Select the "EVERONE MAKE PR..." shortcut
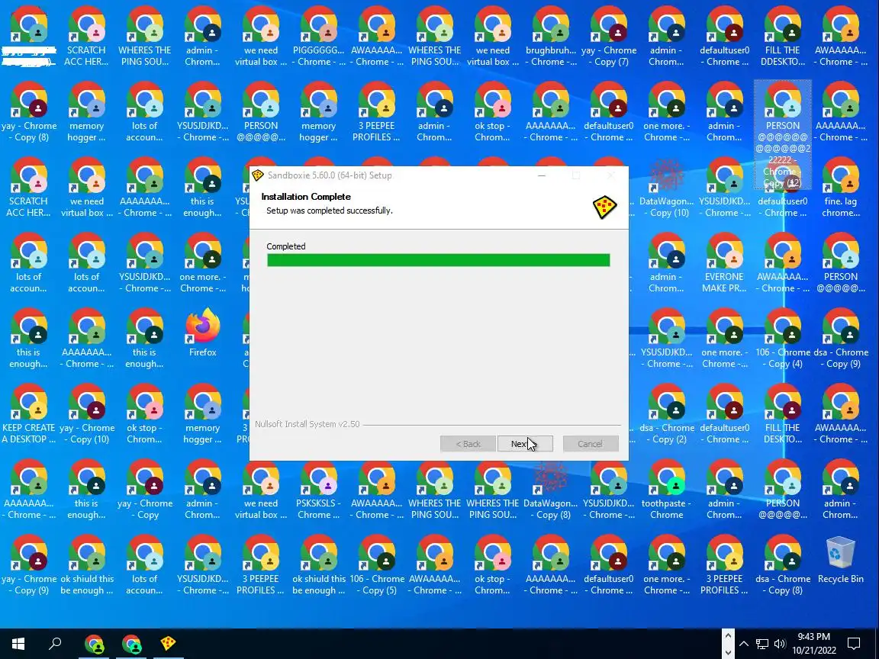This screenshot has height=659, width=879. [724, 263]
